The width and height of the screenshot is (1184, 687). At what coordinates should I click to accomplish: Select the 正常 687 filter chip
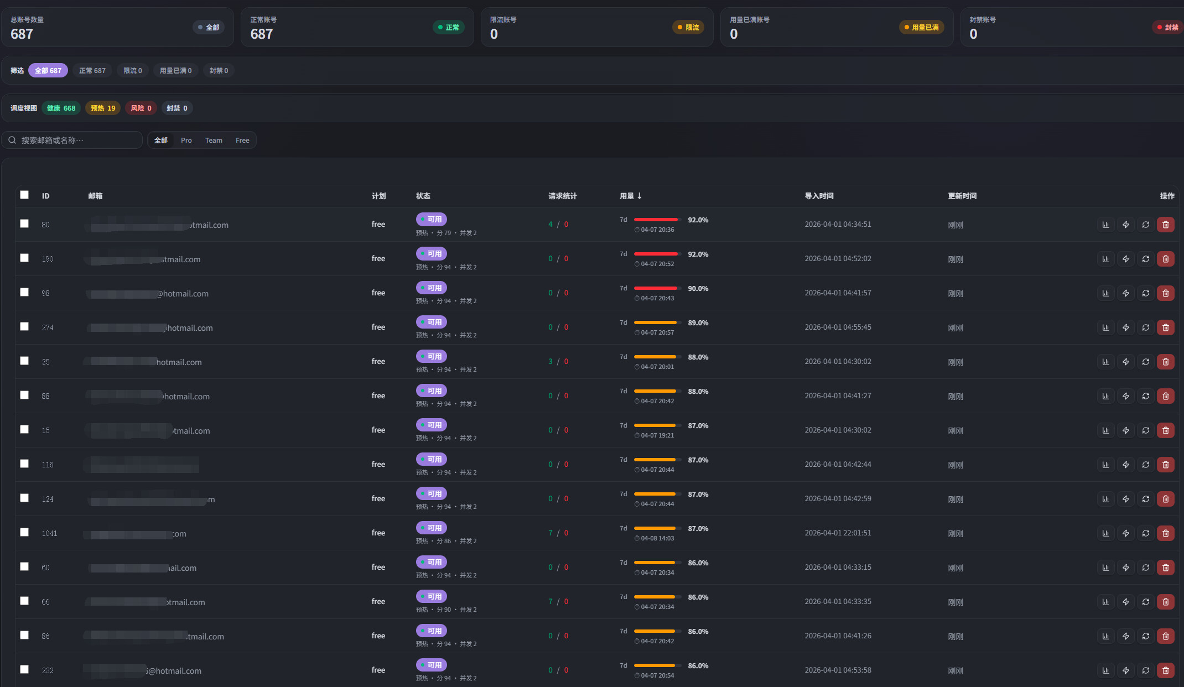[92, 70]
